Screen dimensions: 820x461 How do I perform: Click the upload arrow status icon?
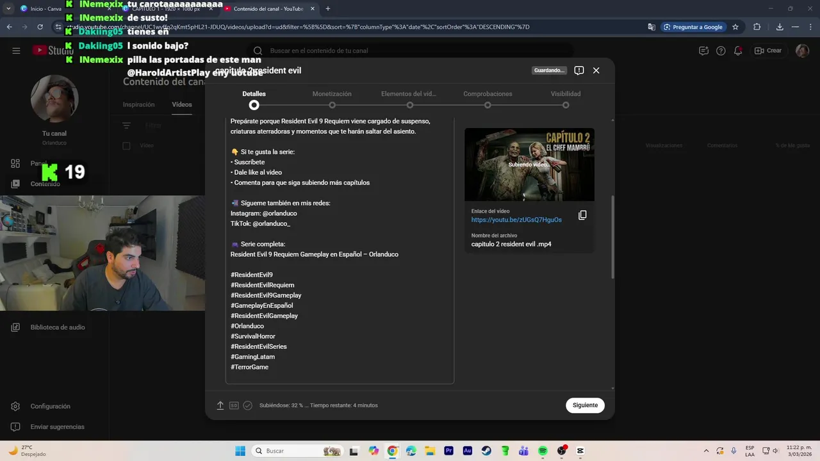click(x=220, y=405)
